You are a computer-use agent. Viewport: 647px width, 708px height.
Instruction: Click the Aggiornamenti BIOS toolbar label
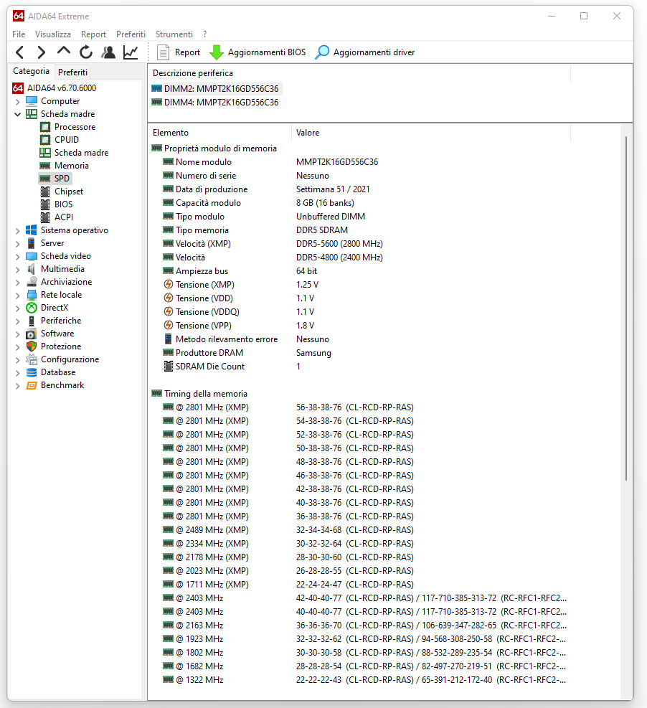[x=267, y=52]
